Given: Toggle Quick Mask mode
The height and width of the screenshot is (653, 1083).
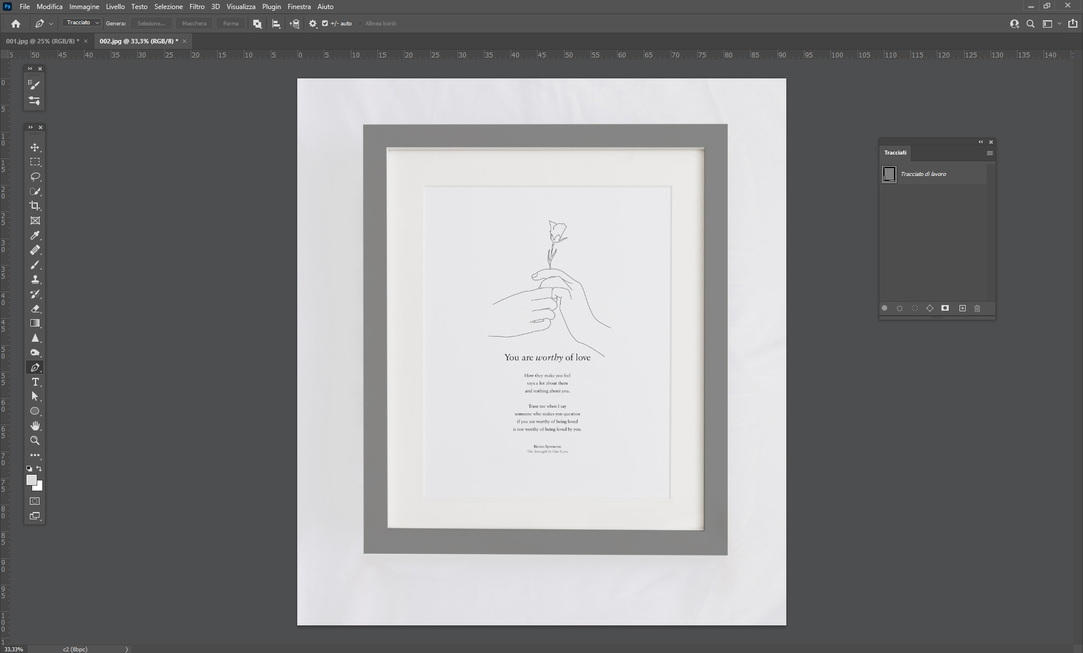Looking at the screenshot, I should coord(35,501).
